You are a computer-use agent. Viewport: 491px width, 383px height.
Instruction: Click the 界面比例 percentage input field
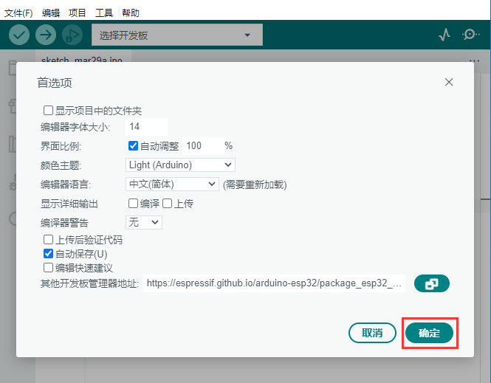[x=203, y=146]
